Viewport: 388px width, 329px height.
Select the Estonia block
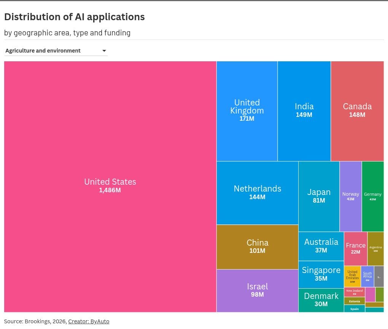tap(355, 301)
